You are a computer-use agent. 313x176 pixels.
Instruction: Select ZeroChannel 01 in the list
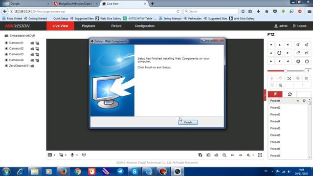pyautogui.click(x=19, y=66)
